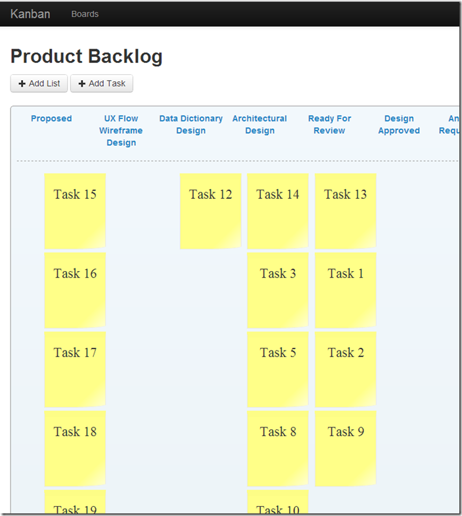Click the Add List button label
Image resolution: width=462 pixels, height=516 pixels.
tap(44, 83)
